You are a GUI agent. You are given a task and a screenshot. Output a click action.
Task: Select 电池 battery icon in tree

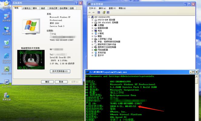[x=95, y=31]
